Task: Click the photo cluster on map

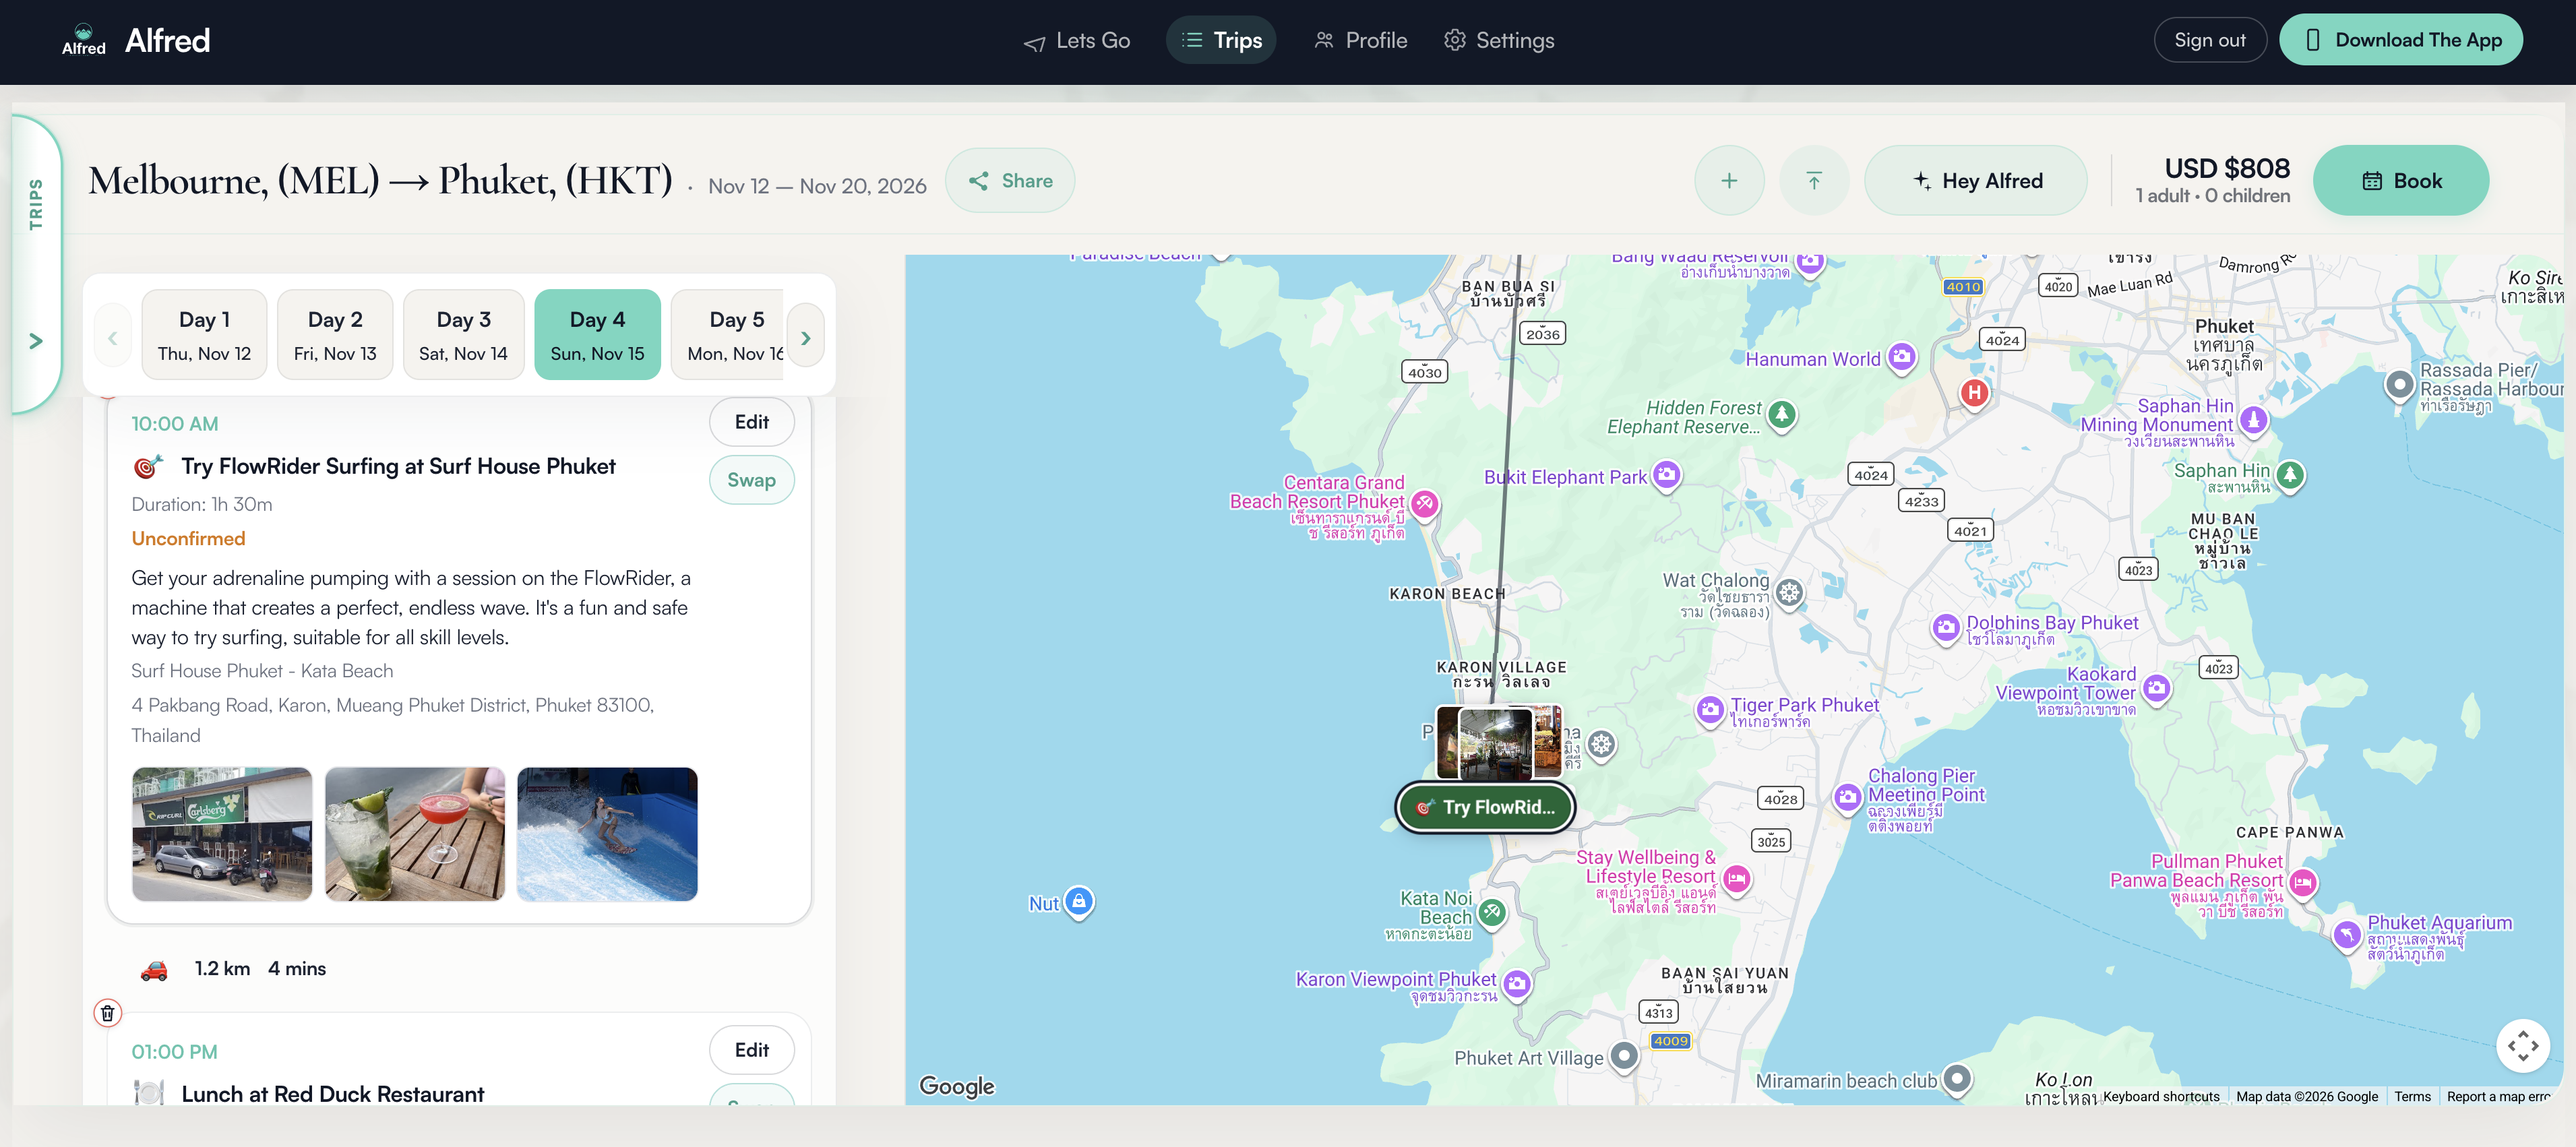Action: pyautogui.click(x=1498, y=743)
